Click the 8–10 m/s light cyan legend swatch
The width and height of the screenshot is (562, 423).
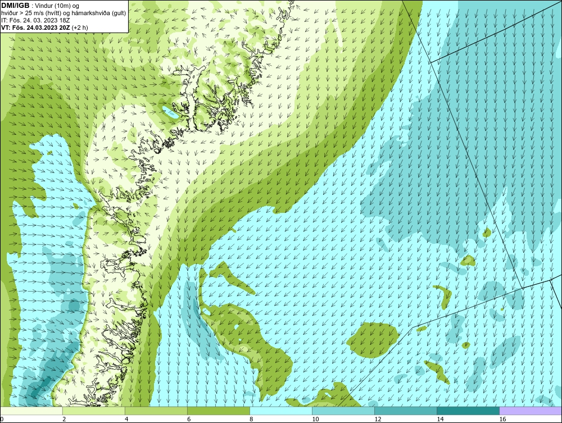point(280,411)
